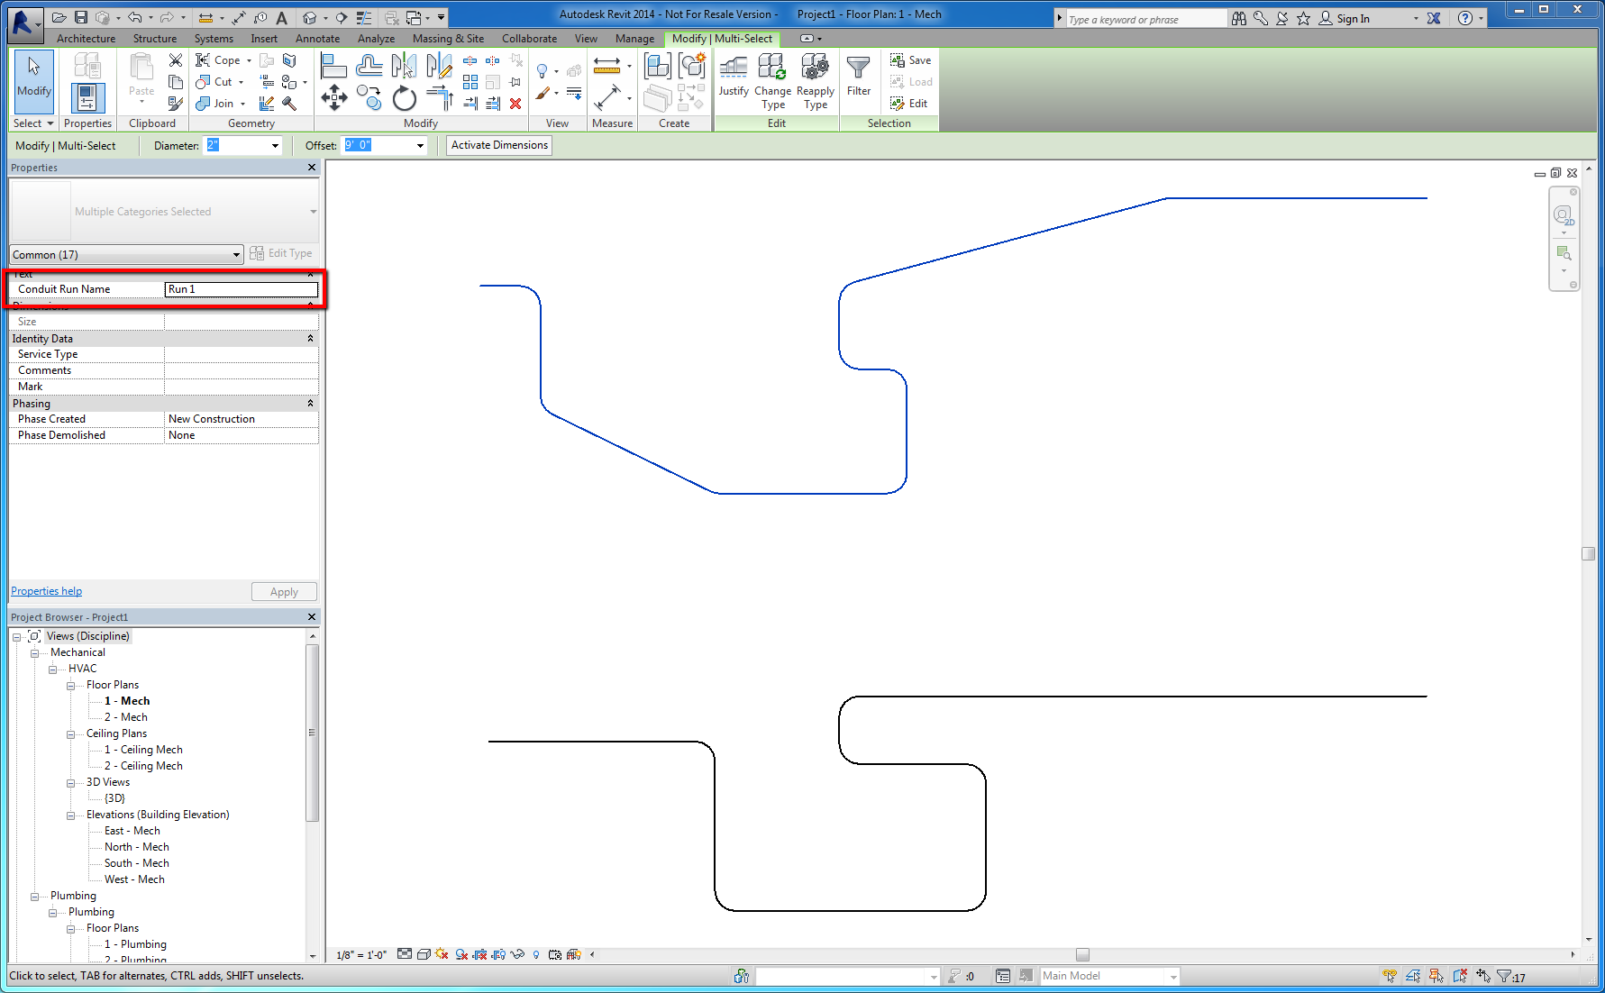Viewport: 1605px width, 993px height.
Task: Open the Manage ribbon tab
Action: 634,39
